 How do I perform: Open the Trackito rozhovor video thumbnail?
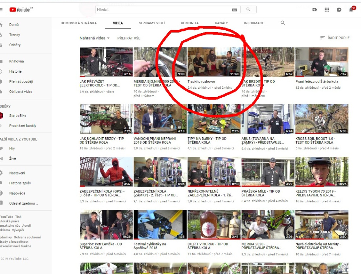214,62
